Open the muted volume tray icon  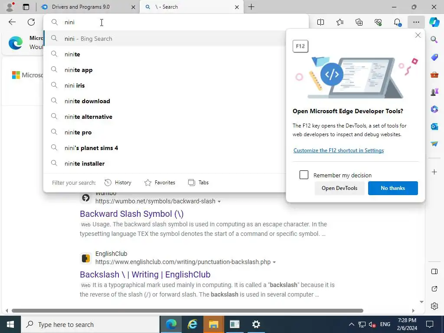point(372,324)
